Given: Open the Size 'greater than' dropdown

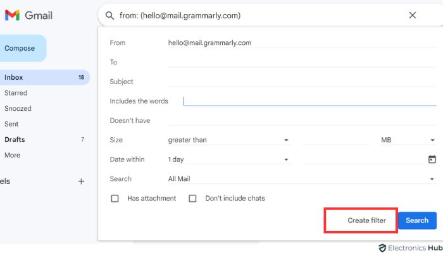Looking at the screenshot, I should (228, 140).
